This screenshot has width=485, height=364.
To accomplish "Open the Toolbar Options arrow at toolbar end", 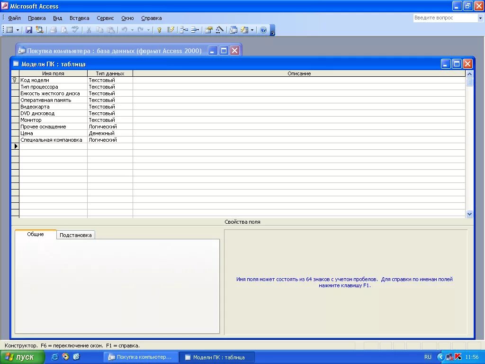I will click(x=272, y=30).
